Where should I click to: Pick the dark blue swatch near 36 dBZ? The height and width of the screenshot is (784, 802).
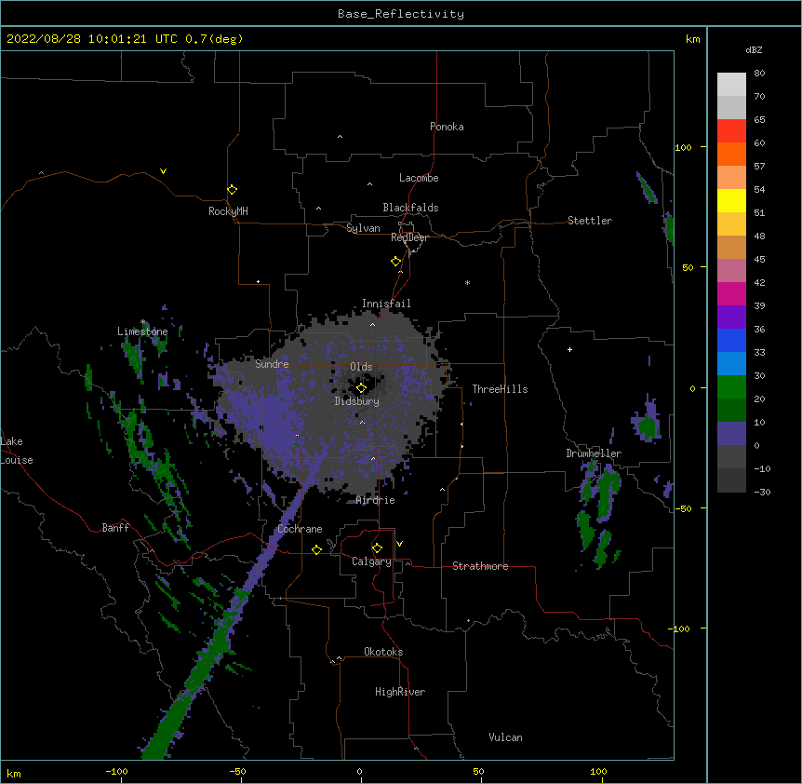pyautogui.click(x=731, y=340)
